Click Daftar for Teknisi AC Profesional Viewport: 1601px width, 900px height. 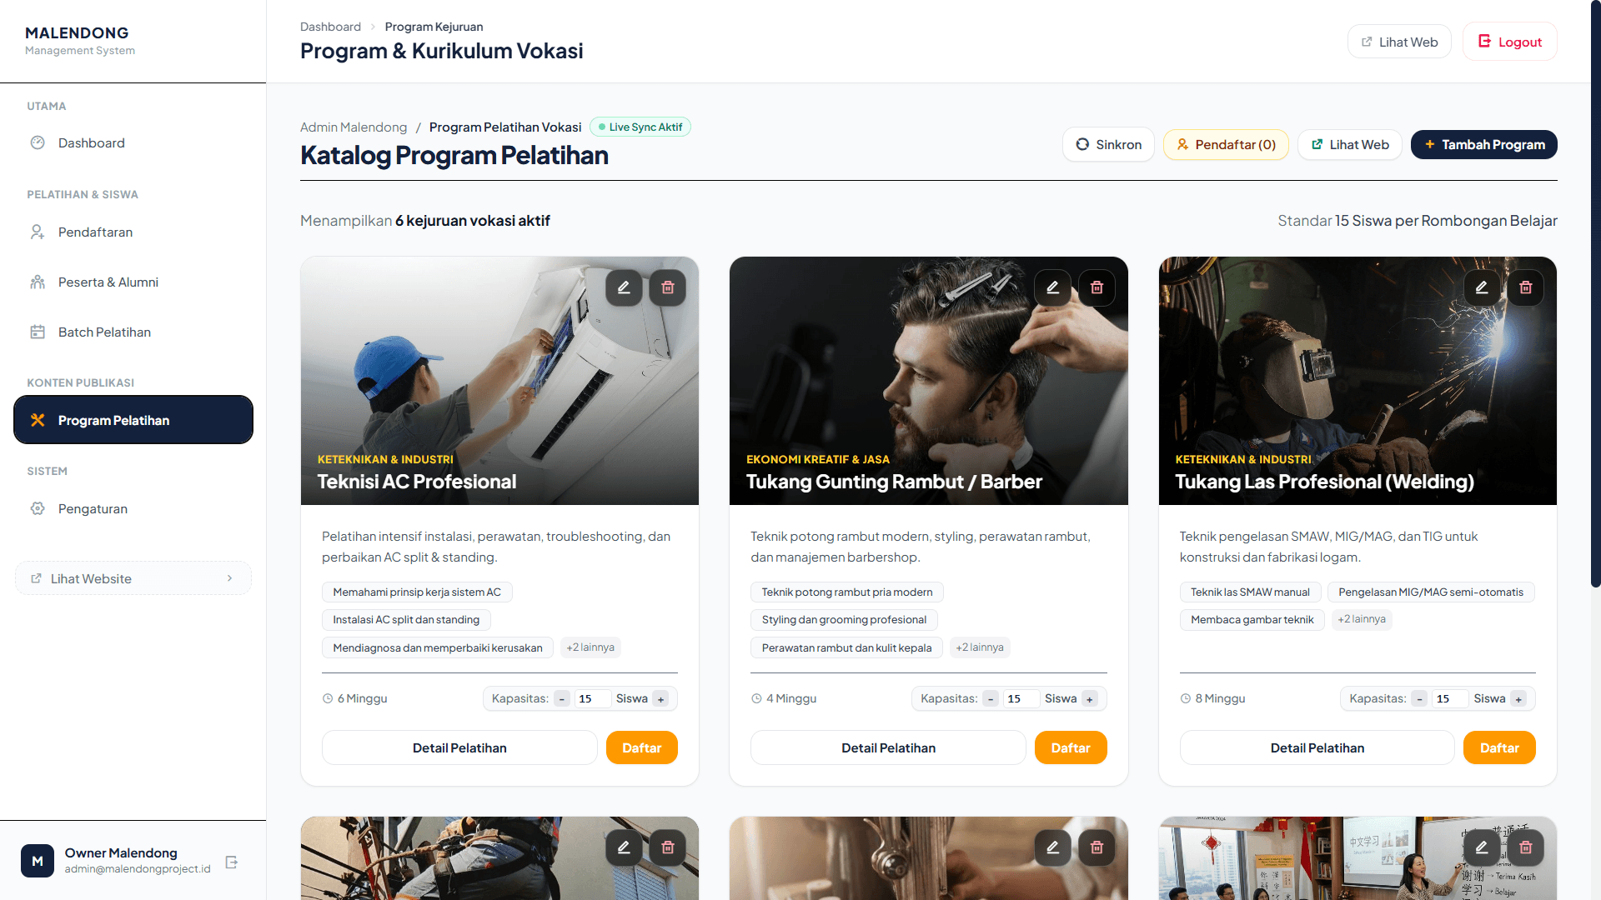point(642,748)
